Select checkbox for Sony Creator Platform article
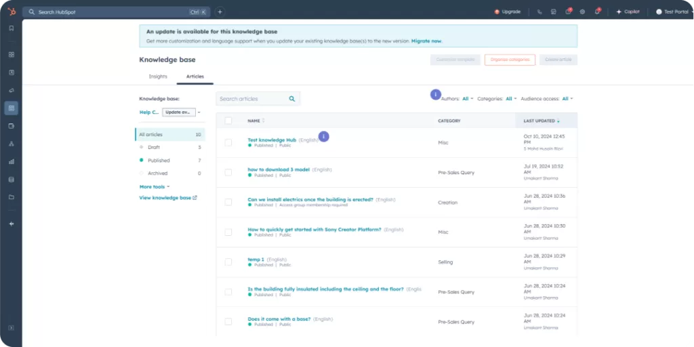The width and height of the screenshot is (694, 347). (228, 232)
